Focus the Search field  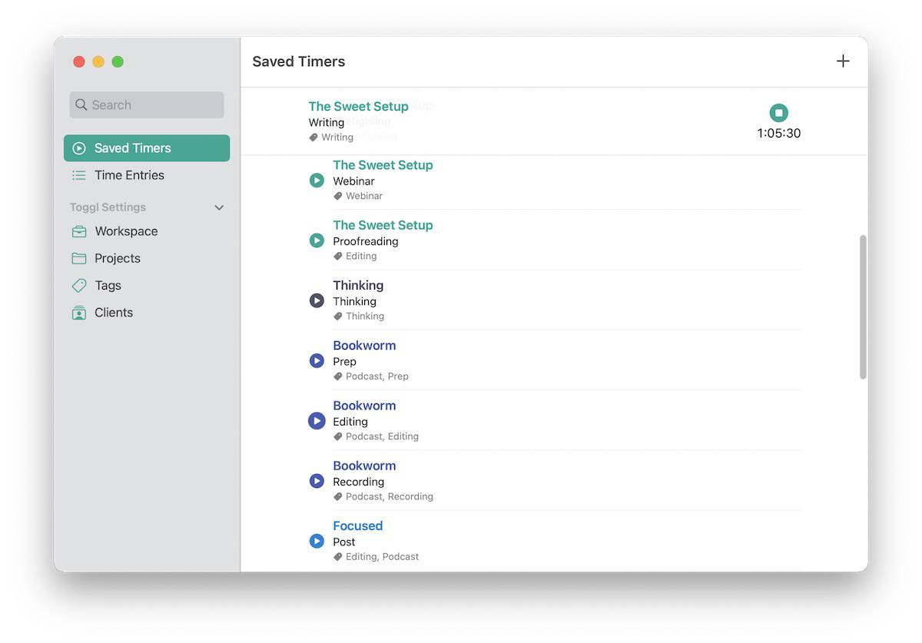click(x=147, y=105)
